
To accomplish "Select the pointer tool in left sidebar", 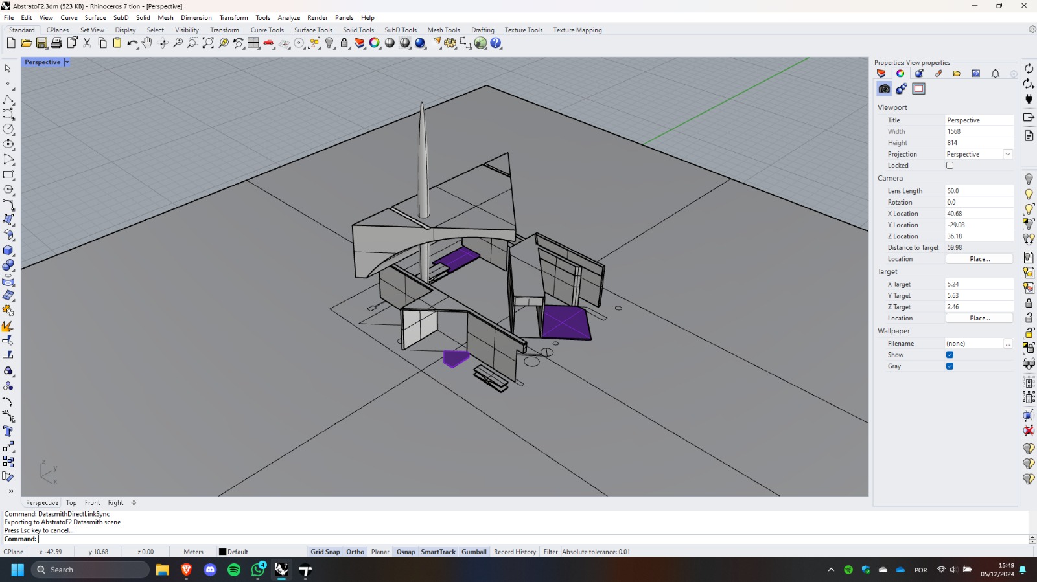I will [x=8, y=68].
